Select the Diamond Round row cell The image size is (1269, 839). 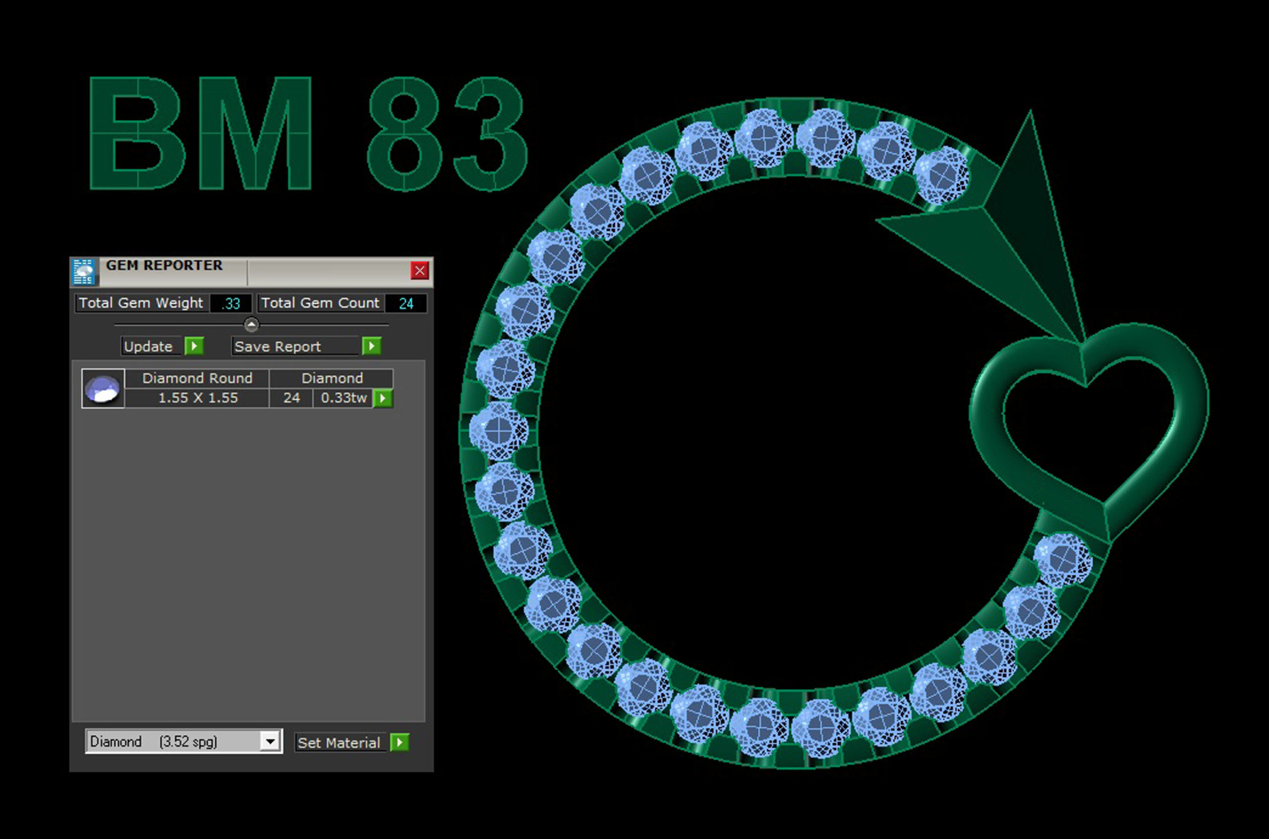coord(197,378)
